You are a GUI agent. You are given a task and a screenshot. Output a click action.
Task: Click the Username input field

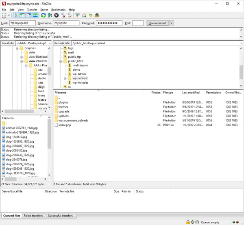(x=66, y=23)
